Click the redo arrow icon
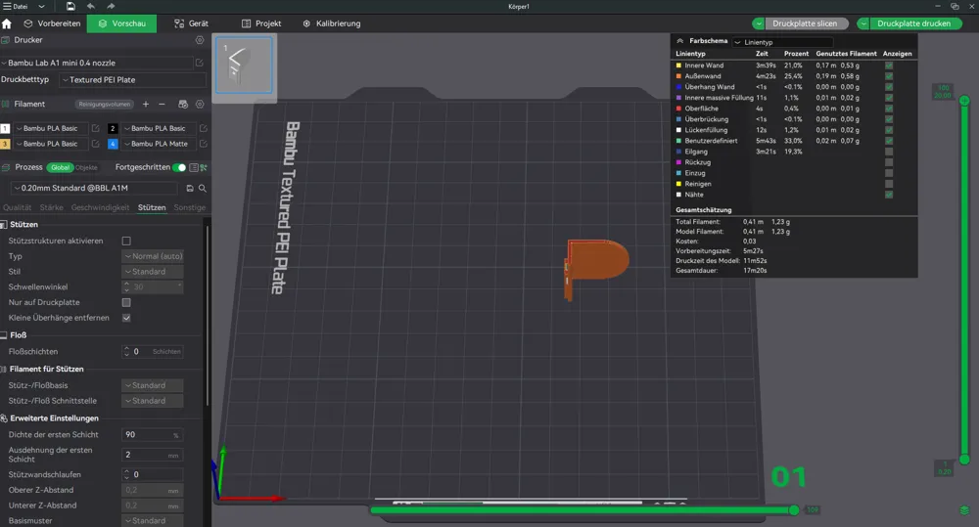979x527 pixels. click(x=111, y=6)
